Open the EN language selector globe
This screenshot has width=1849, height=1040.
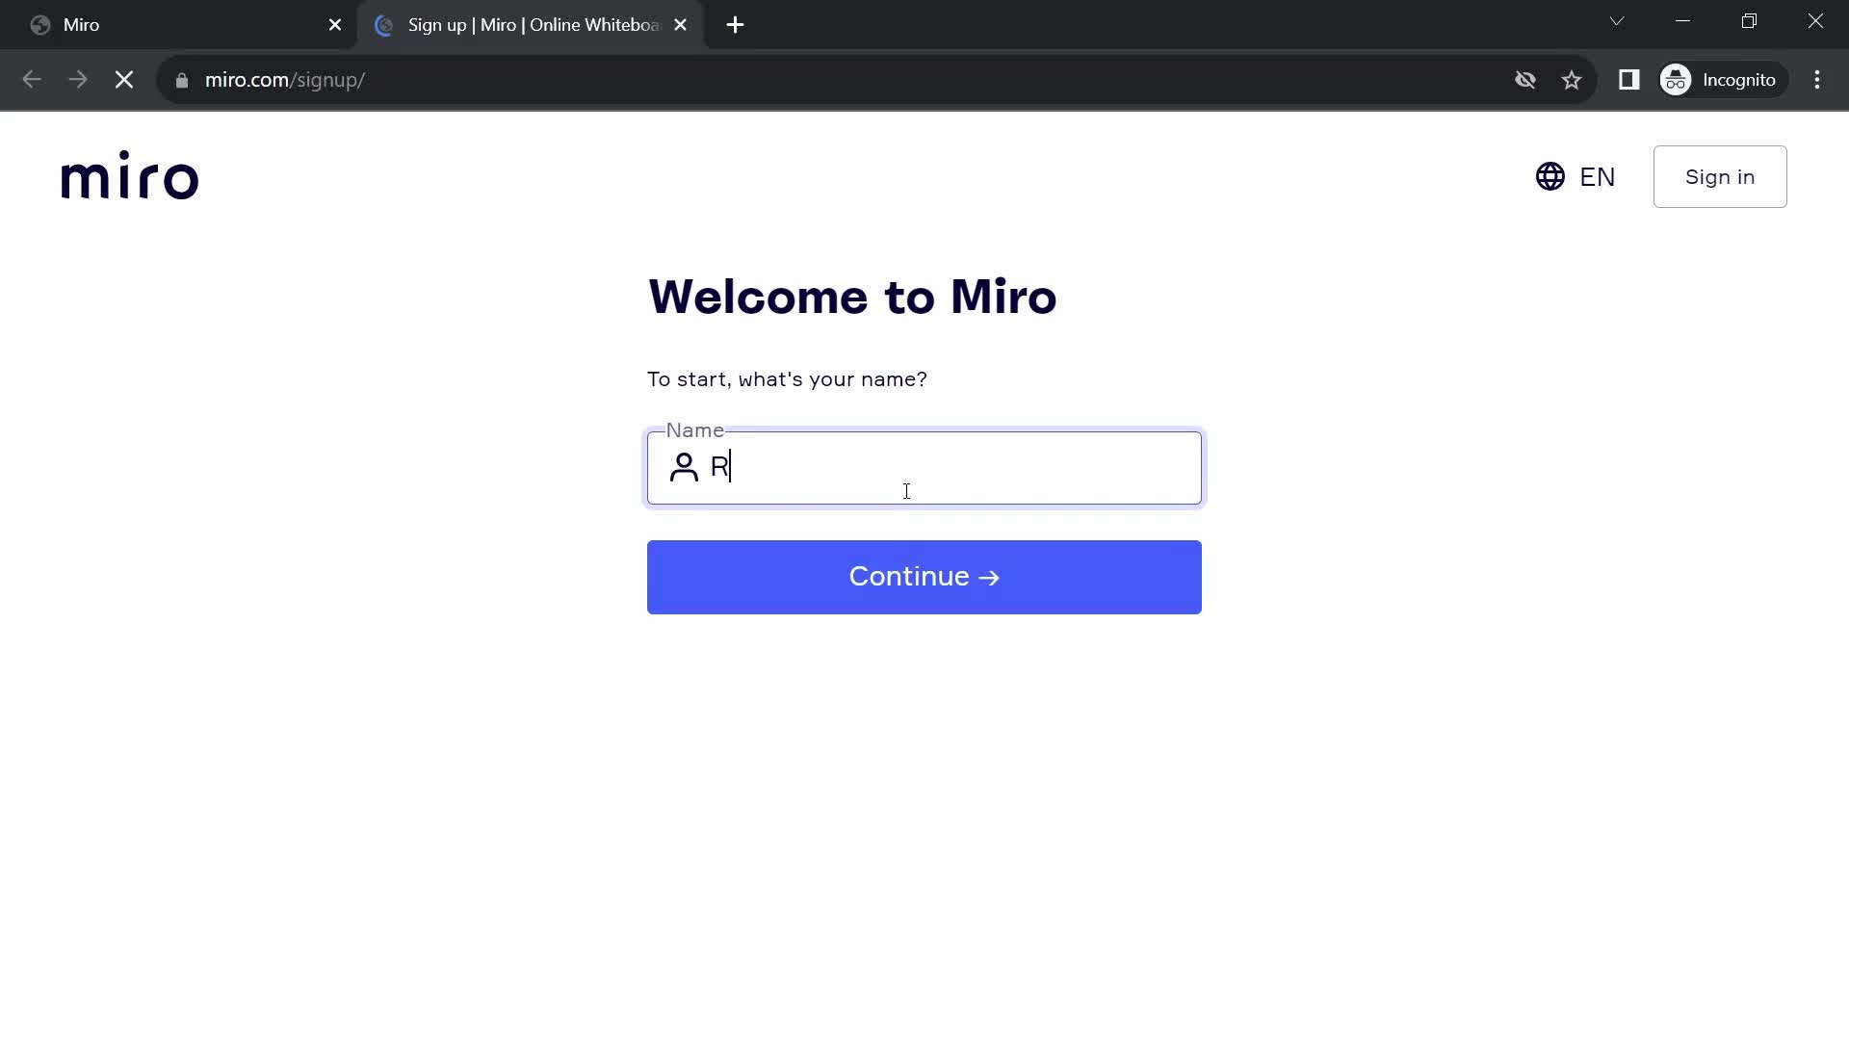(1575, 177)
